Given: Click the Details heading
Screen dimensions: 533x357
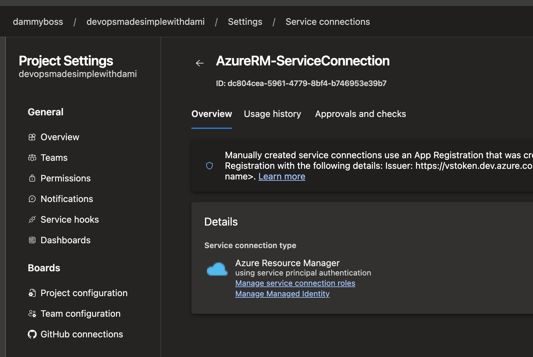Looking at the screenshot, I should pos(221,222).
